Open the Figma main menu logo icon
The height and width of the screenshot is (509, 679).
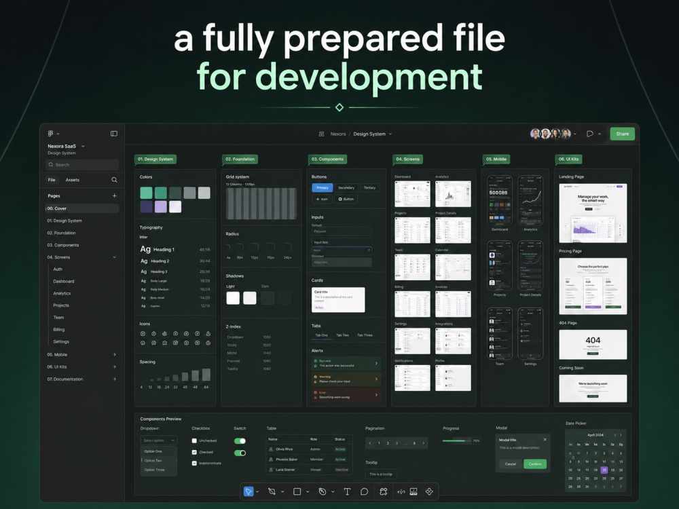[51, 134]
